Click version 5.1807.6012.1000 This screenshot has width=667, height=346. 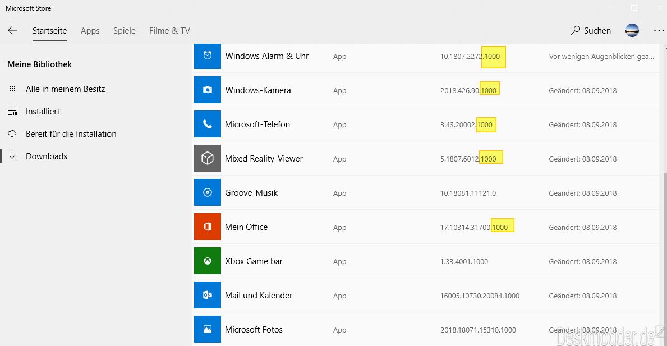point(468,159)
